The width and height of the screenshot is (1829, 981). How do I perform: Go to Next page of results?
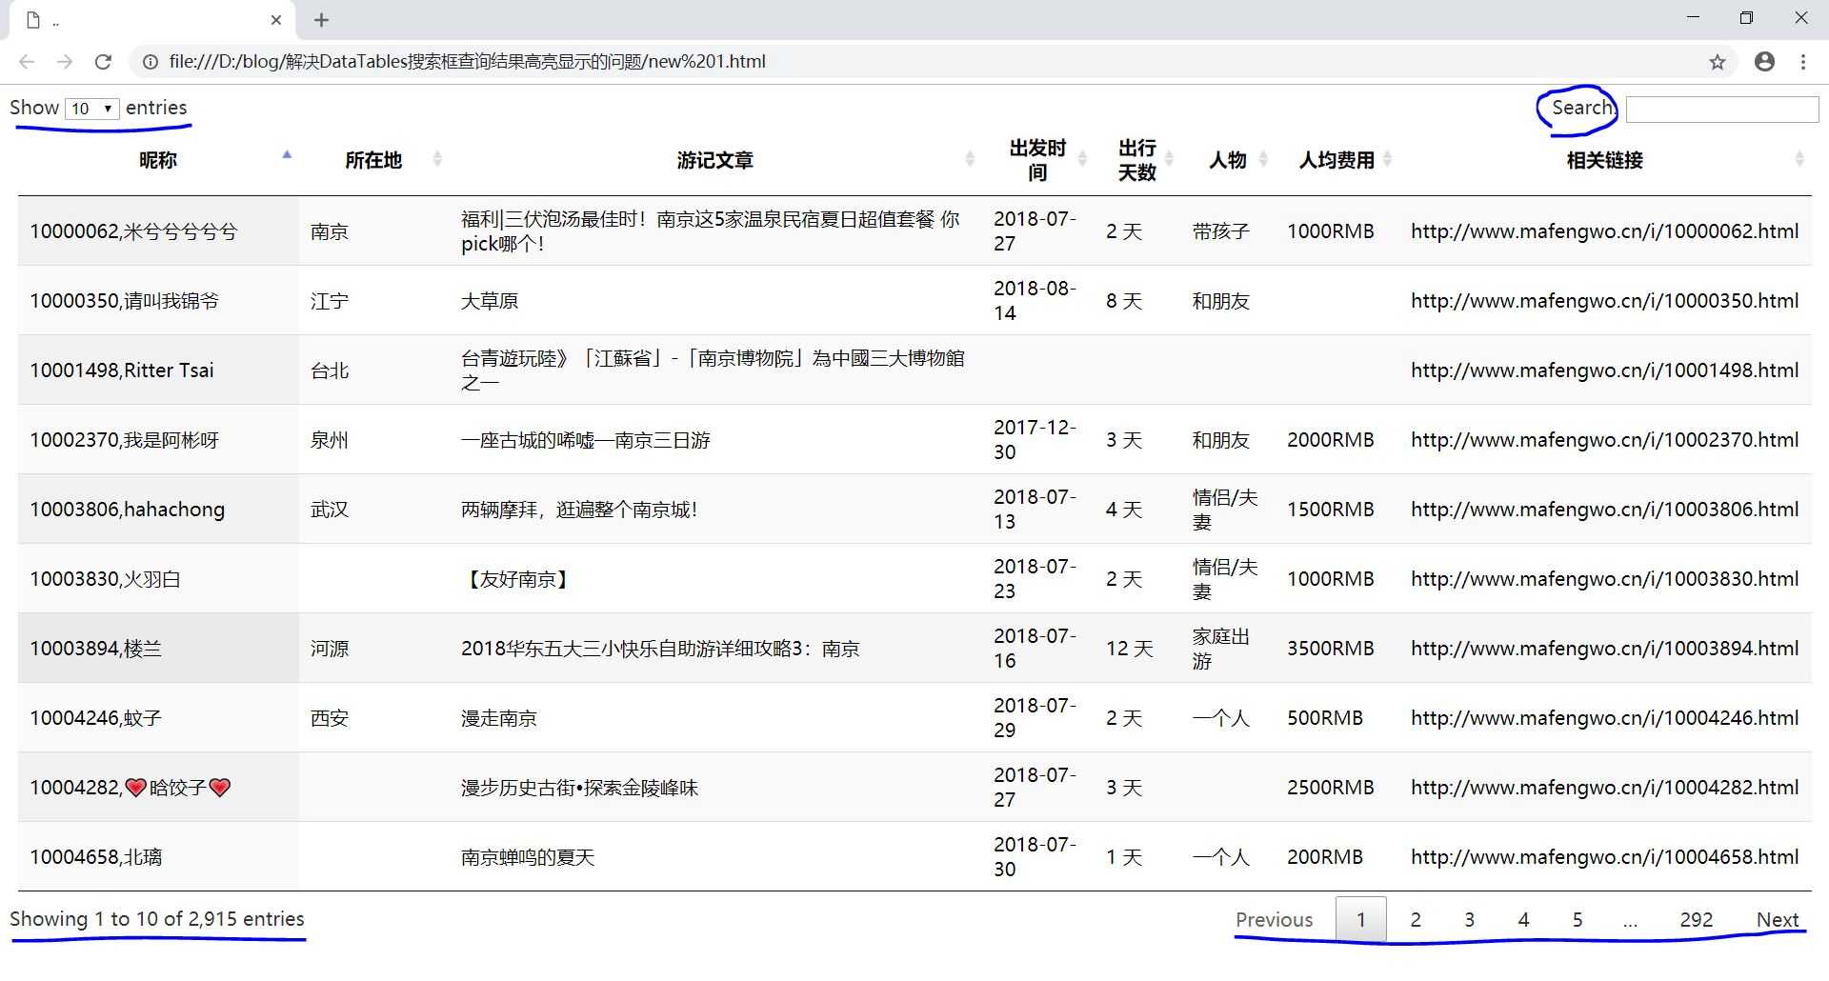(1778, 920)
